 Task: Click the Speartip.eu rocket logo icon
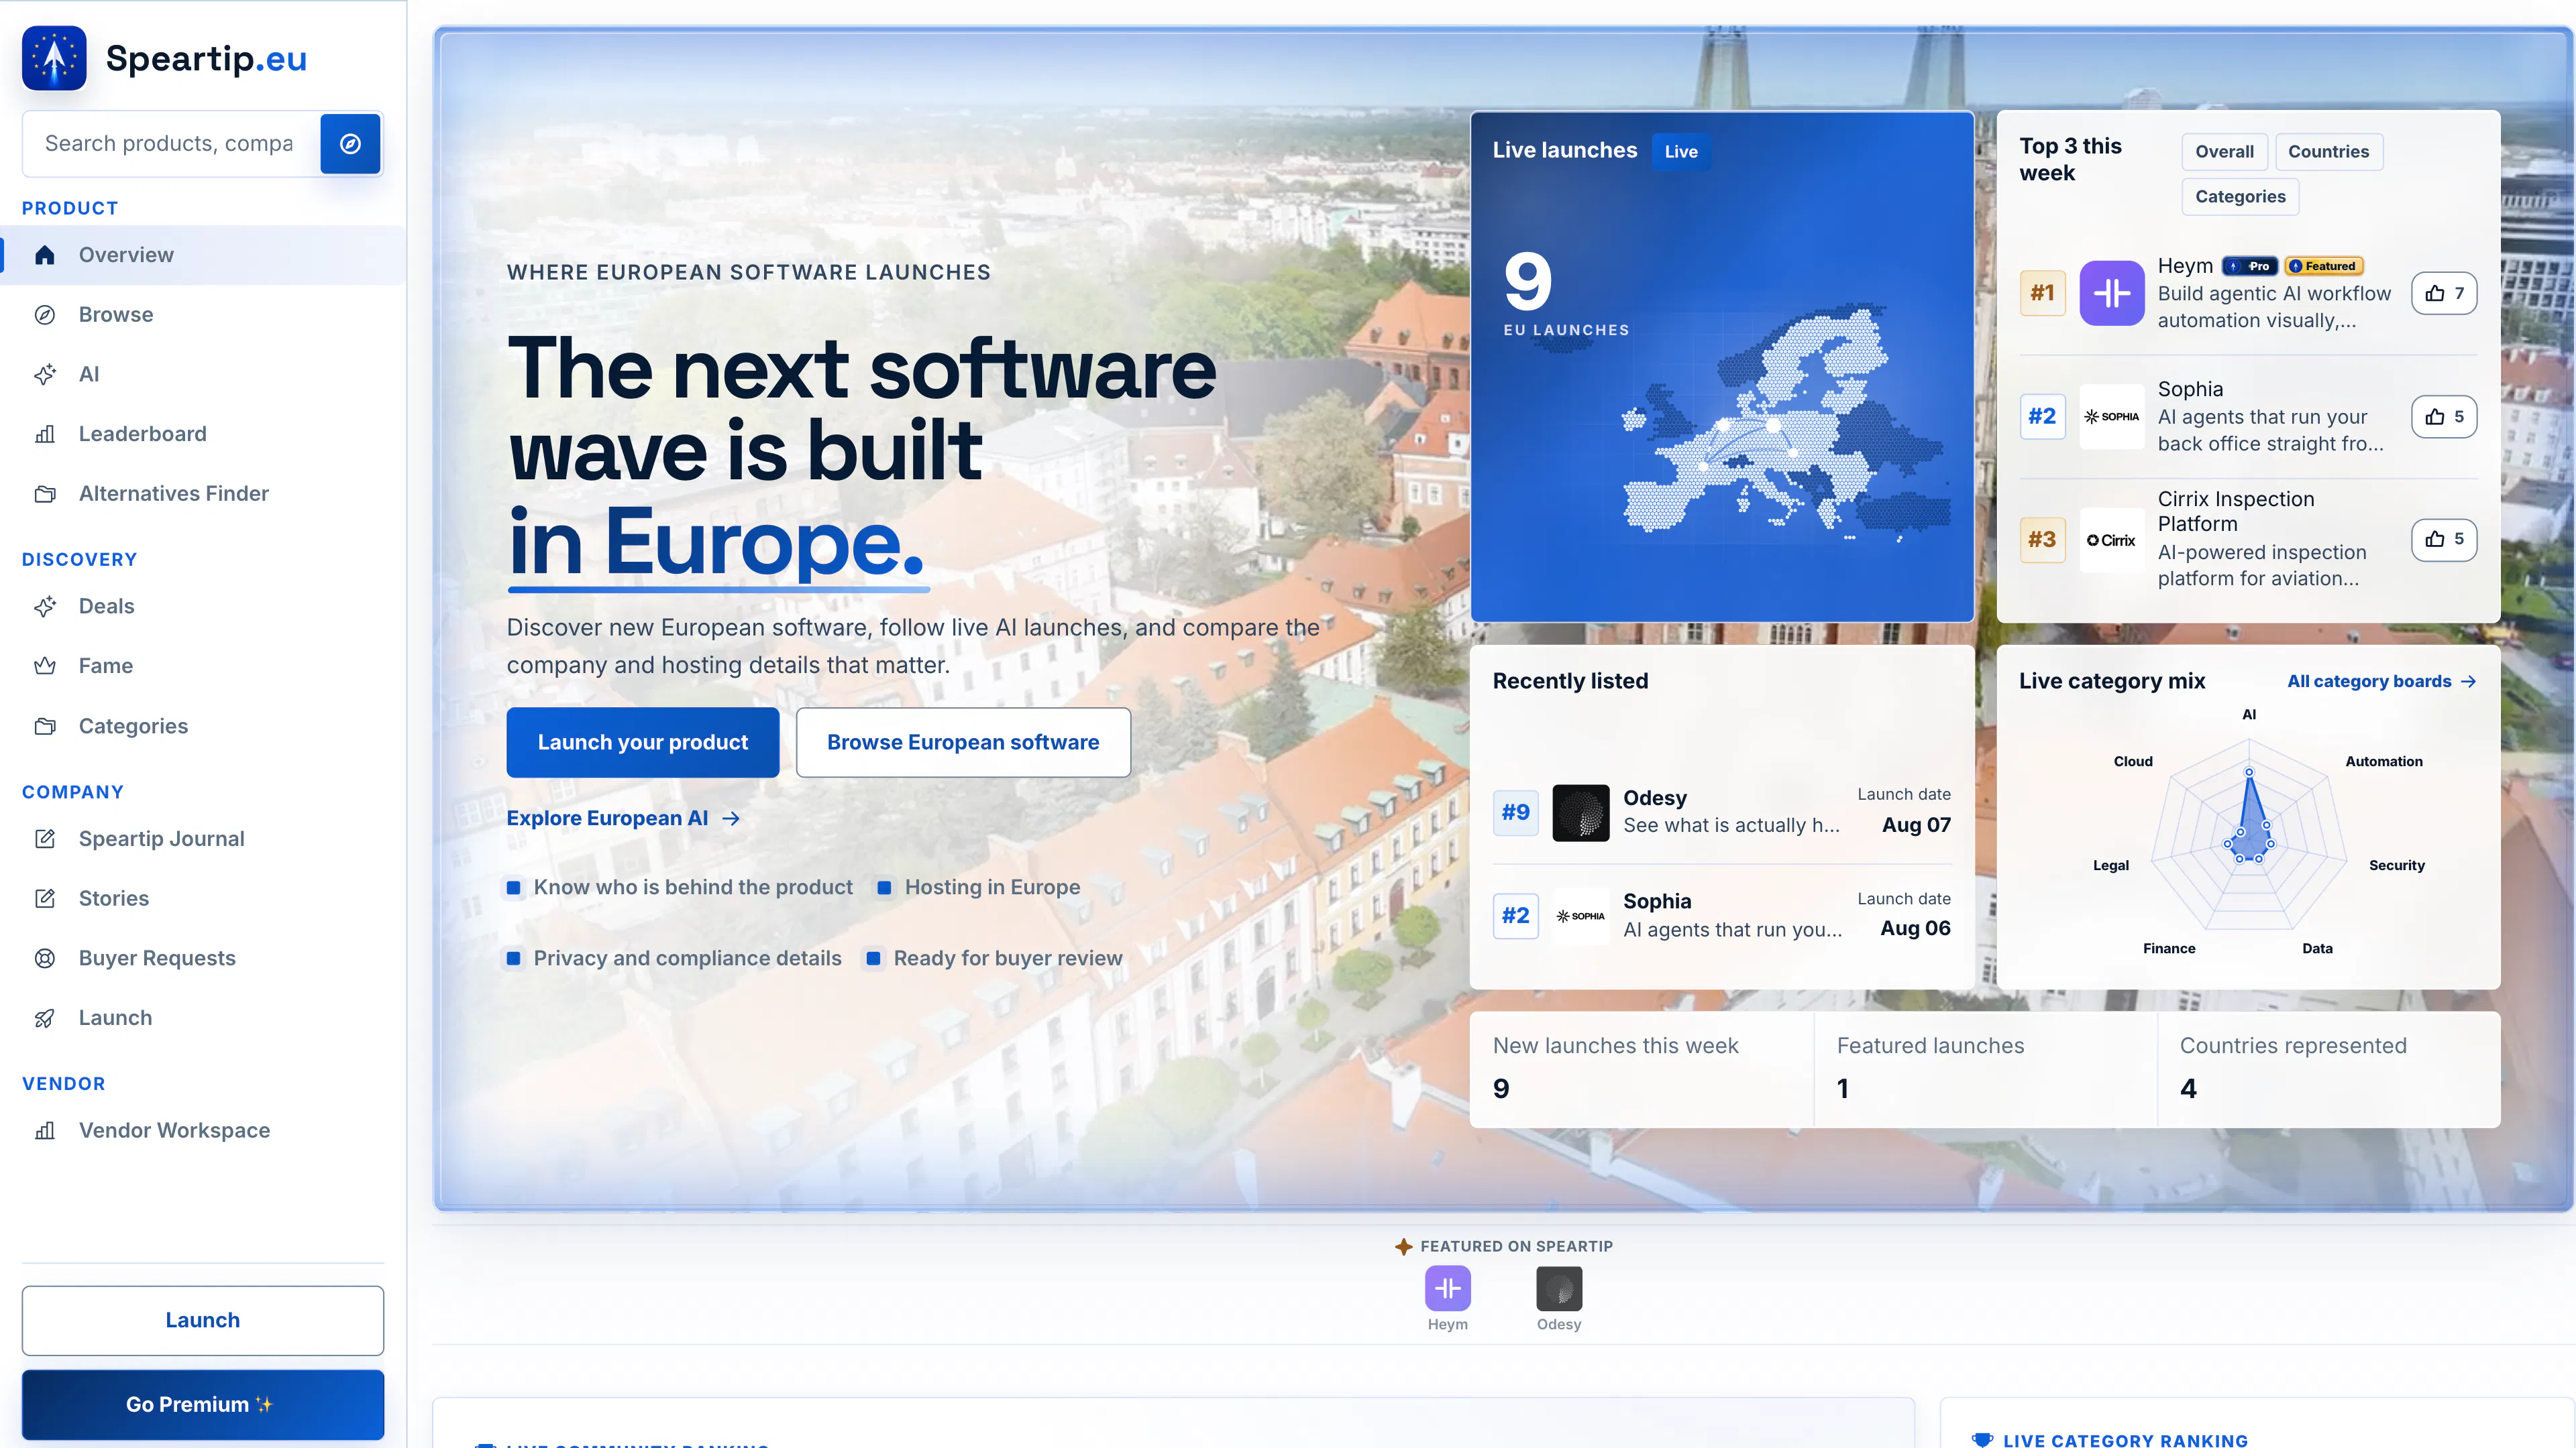point(54,58)
